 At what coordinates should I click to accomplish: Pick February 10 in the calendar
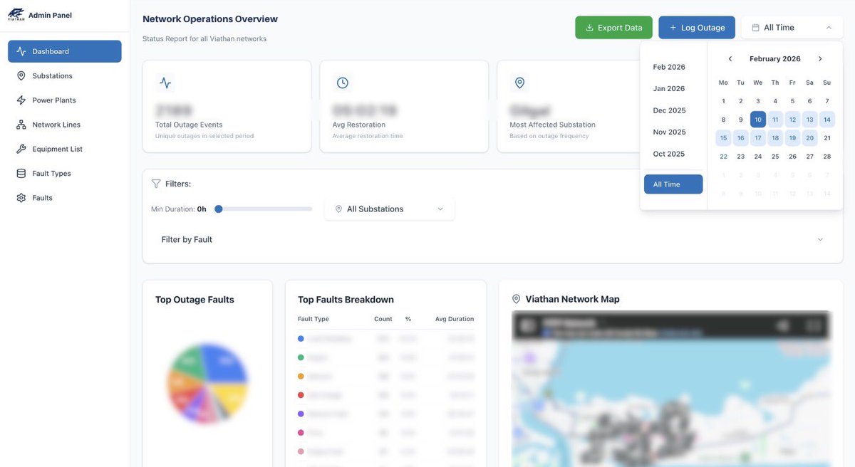point(758,120)
